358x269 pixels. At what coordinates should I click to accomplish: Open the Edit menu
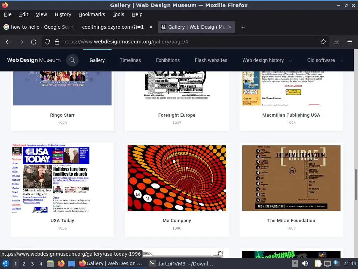pyautogui.click(x=24, y=14)
